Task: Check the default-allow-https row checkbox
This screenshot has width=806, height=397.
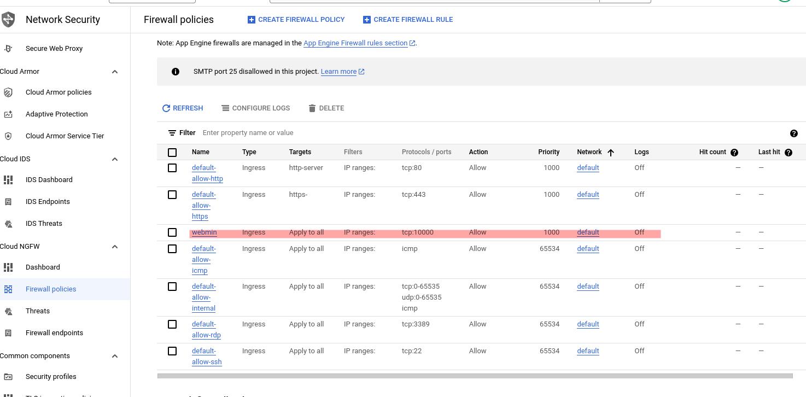Action: 172,195
